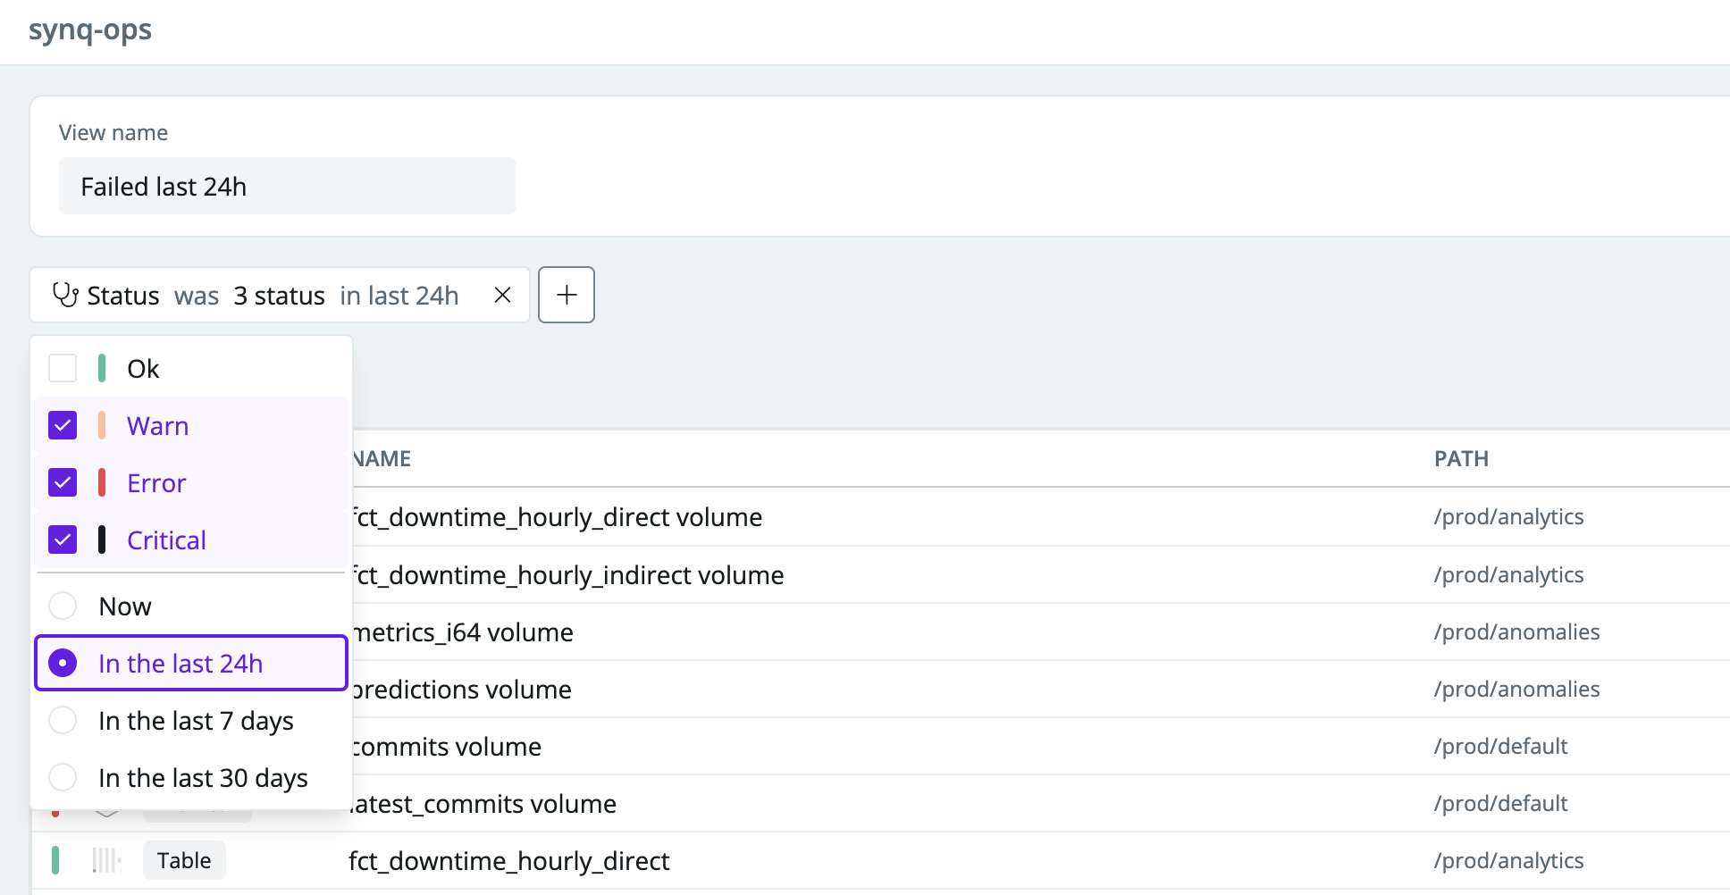Click the Table badge on fct_downtime_hourly_direct
Screen dimensions: 1730x895
[x=184, y=860]
